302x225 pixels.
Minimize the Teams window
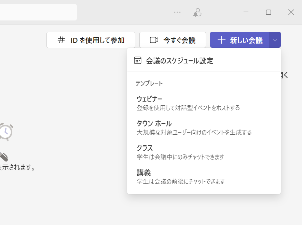point(246,12)
